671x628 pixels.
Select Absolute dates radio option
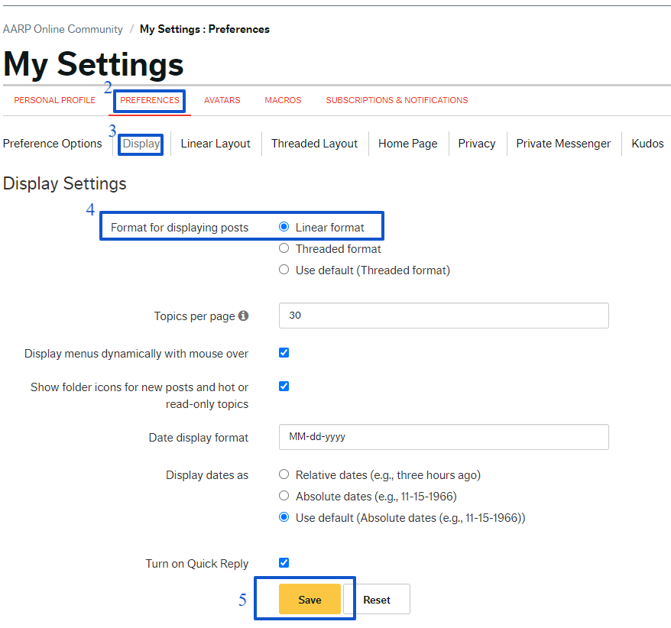[284, 496]
